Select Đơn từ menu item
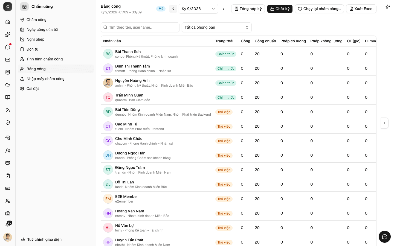Viewport: 394px width, 246px height. [56, 49]
